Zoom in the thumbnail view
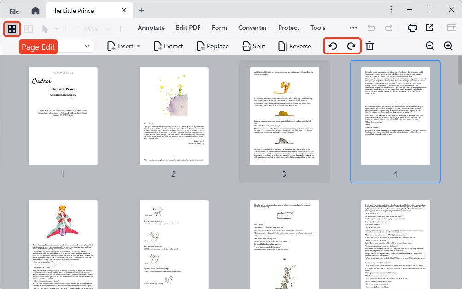Screen dimensions: 462x289 (x=447, y=46)
